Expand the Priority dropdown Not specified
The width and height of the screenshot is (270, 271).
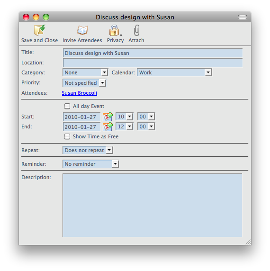(84, 83)
